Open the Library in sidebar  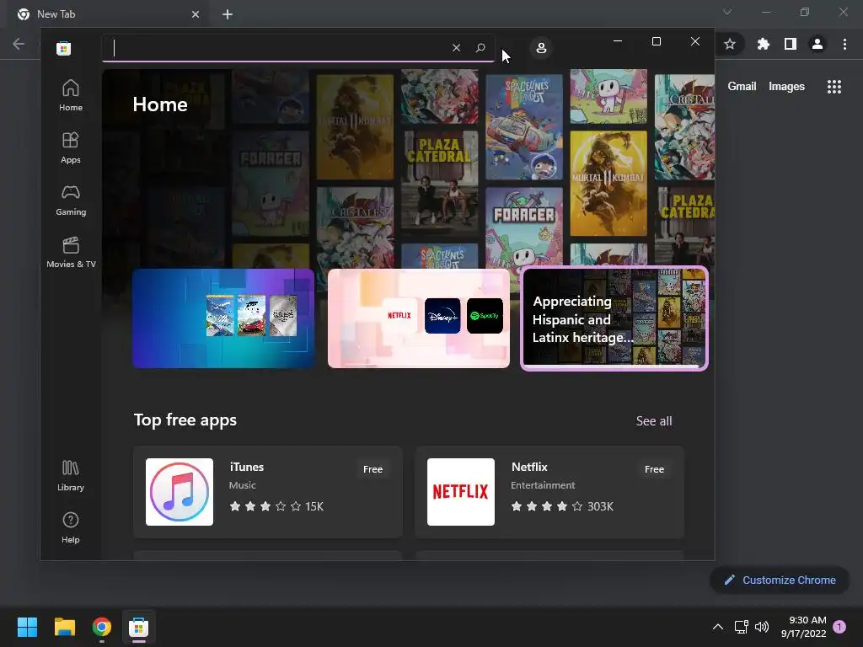71,476
